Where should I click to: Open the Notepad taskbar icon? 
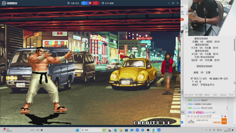153,130
